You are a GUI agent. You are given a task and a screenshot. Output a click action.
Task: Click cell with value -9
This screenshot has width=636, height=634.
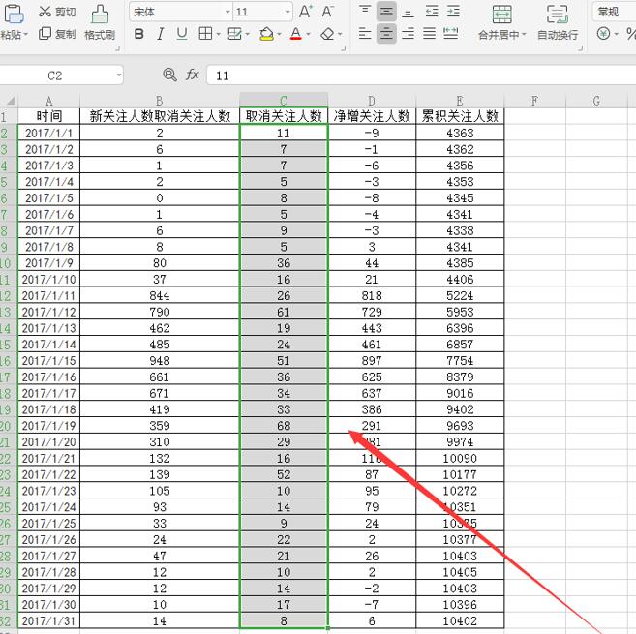pos(372,133)
